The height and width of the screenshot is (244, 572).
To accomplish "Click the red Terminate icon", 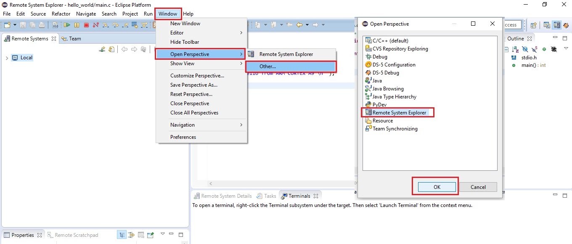I will 86,25.
